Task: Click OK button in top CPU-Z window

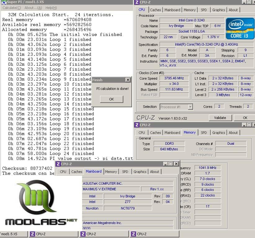Action: [x=245, y=118]
